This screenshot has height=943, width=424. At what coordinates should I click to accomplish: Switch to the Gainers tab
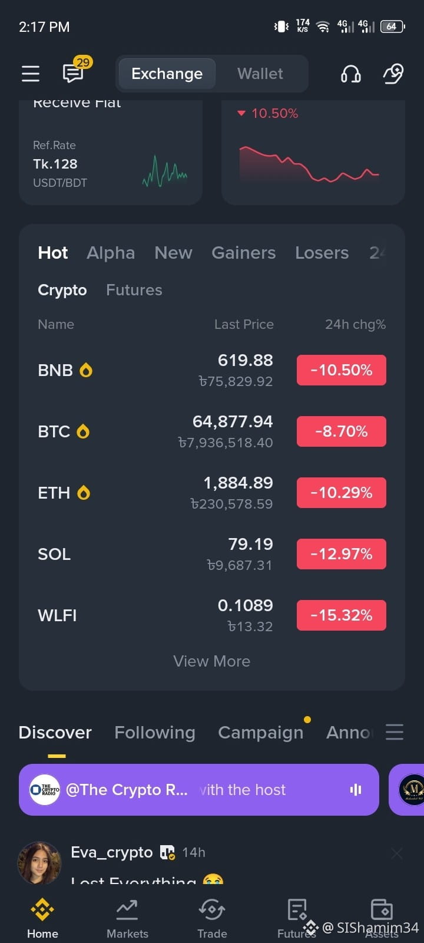pos(244,253)
